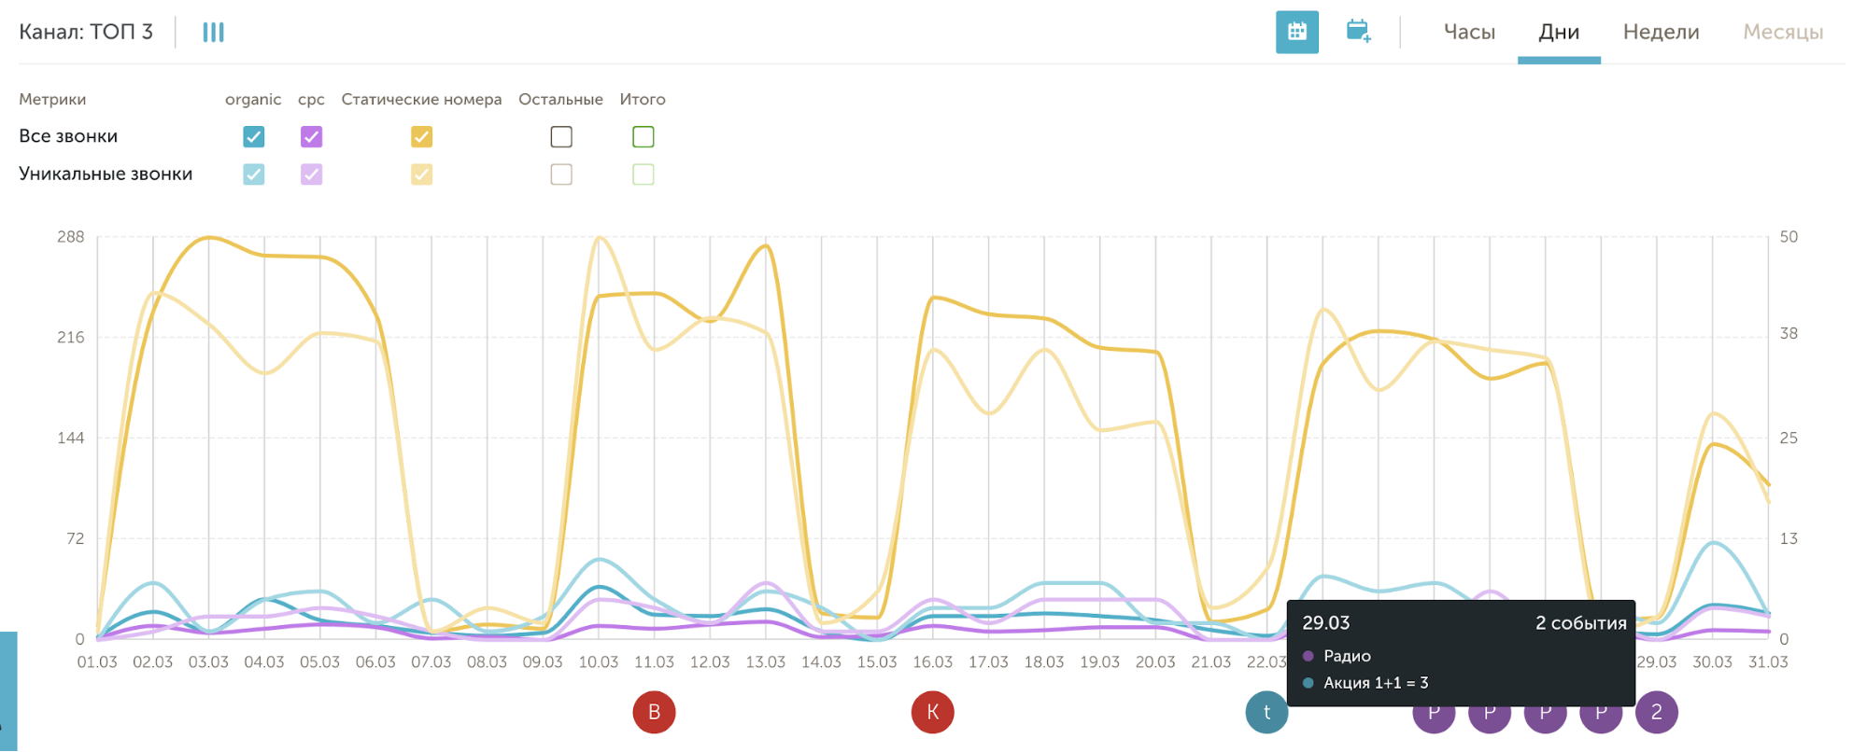Click the red 'К' event marker

click(x=932, y=712)
